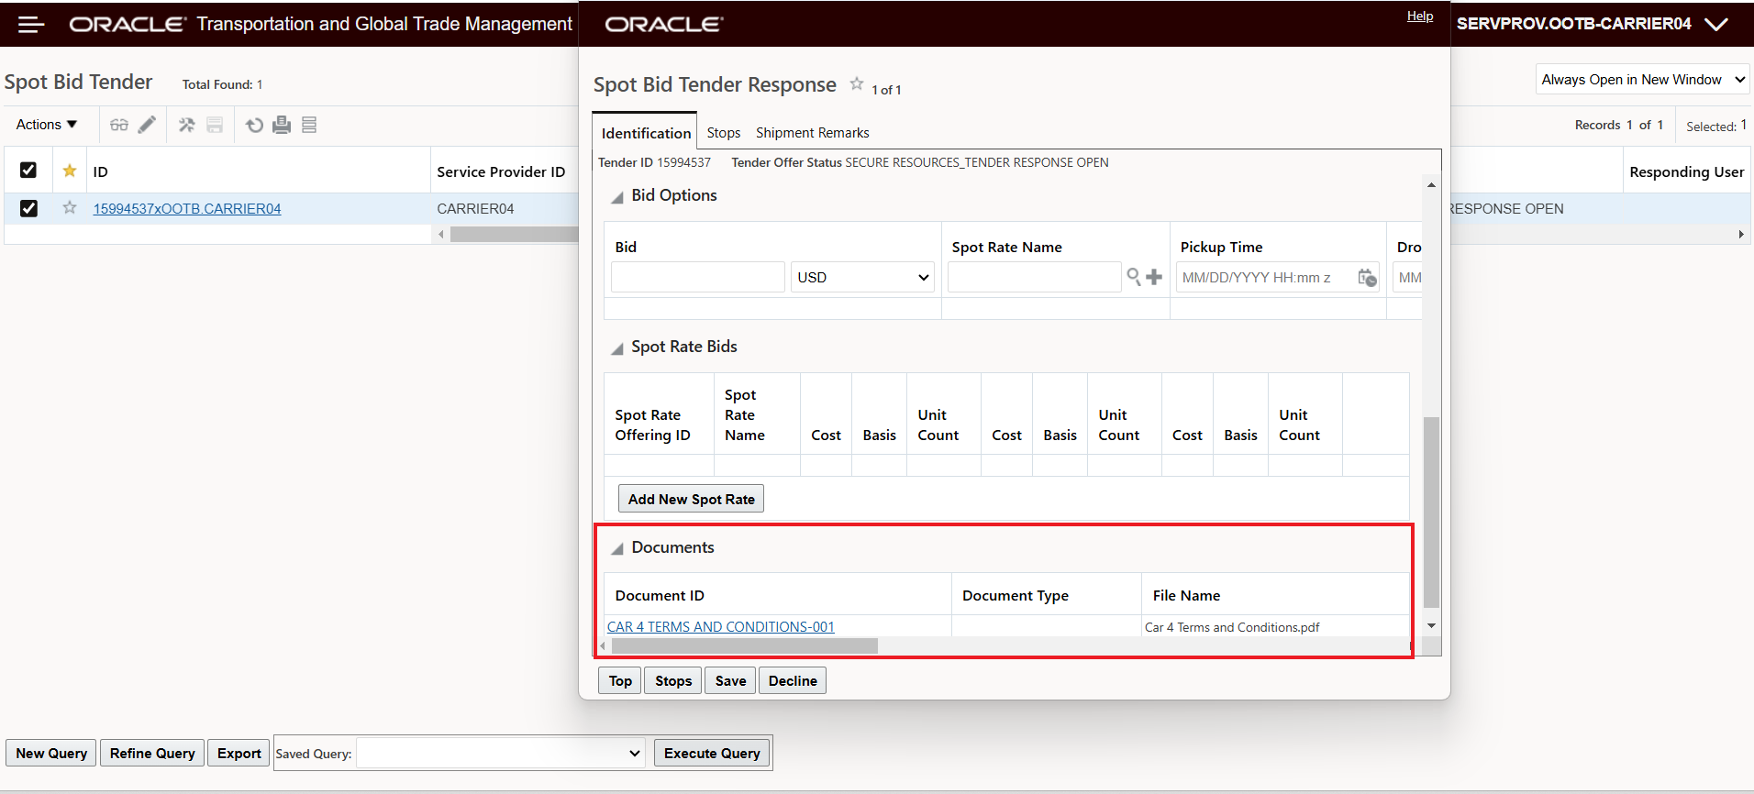
Task: Open the USD currency dropdown
Action: 862,277
